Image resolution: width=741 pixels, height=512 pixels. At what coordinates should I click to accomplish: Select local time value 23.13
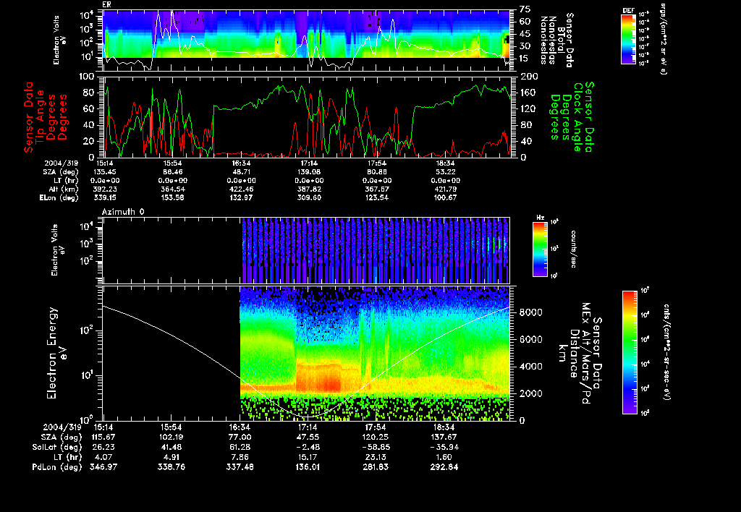[x=376, y=457]
